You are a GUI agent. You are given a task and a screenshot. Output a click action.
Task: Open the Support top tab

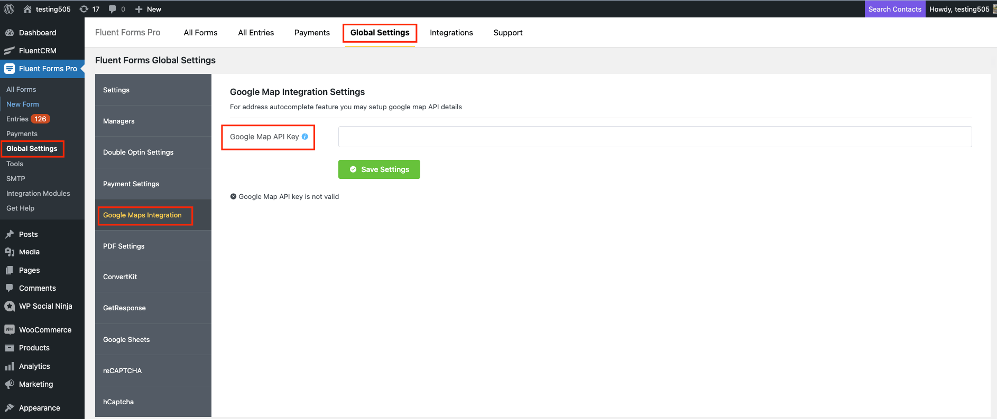point(508,33)
